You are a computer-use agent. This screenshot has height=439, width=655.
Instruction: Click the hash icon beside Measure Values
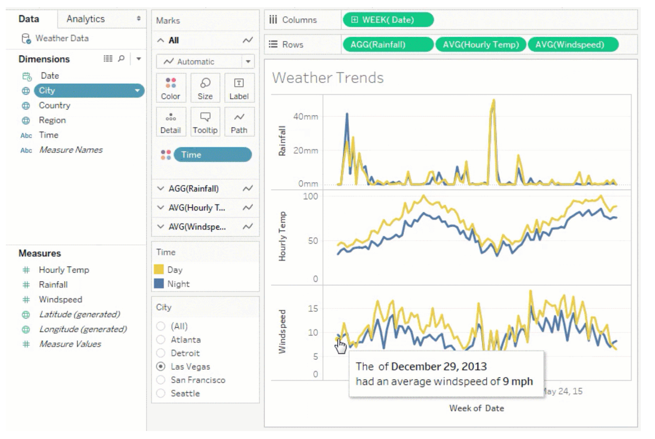(26, 344)
